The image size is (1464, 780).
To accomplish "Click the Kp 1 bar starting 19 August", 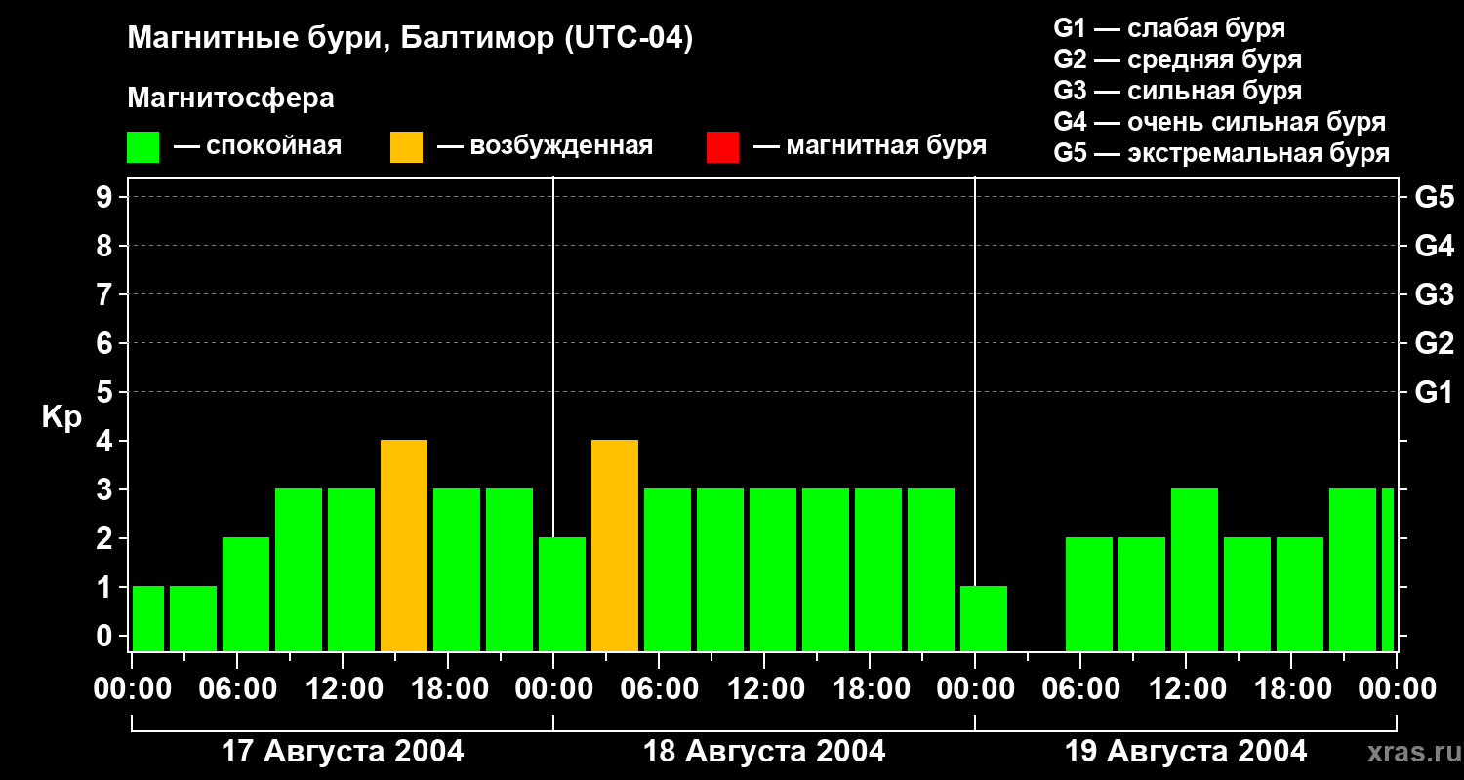I will [x=984, y=618].
